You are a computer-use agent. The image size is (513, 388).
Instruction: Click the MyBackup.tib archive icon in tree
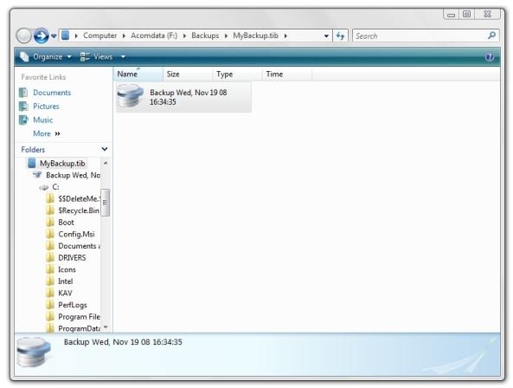[x=32, y=163]
